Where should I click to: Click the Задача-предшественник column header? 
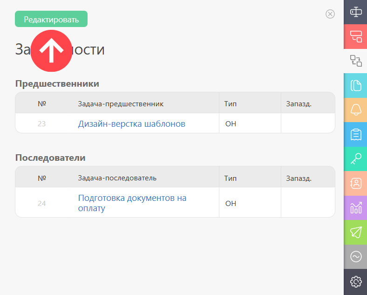point(121,104)
